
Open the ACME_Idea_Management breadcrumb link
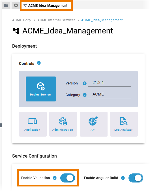(x=102, y=20)
